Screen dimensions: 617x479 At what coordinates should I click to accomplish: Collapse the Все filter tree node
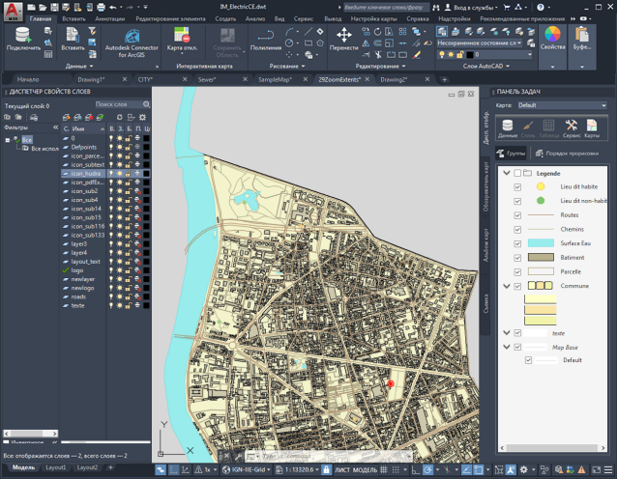7,140
